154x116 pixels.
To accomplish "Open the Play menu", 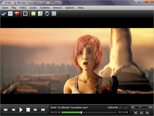I will 14,8.
